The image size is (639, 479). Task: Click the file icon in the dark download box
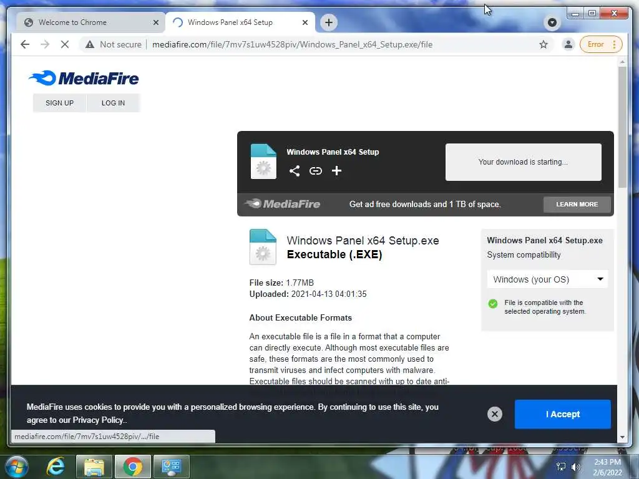click(x=263, y=162)
